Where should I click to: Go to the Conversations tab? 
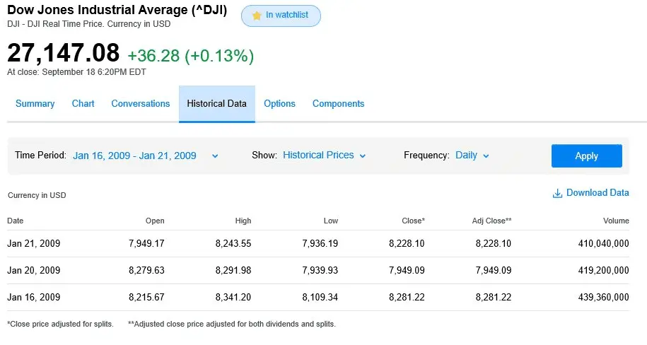click(141, 104)
